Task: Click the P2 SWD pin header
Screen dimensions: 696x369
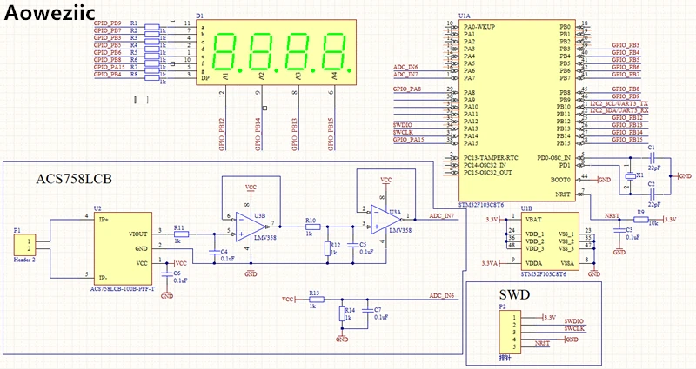Action: point(509,332)
